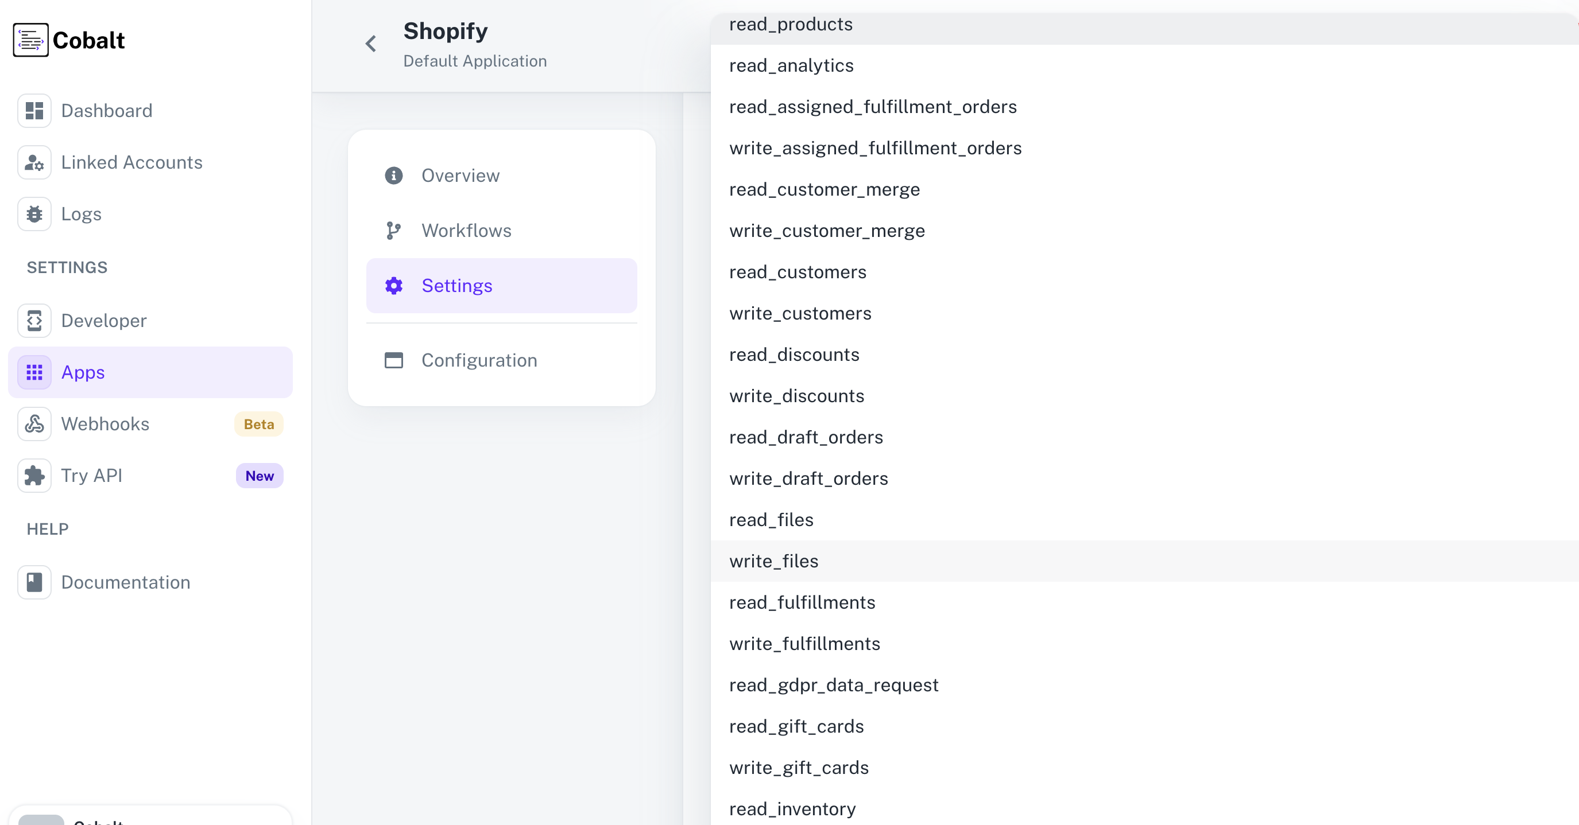The width and height of the screenshot is (1579, 825).
Task: Choose read_products from the scope list
Action: (x=791, y=24)
